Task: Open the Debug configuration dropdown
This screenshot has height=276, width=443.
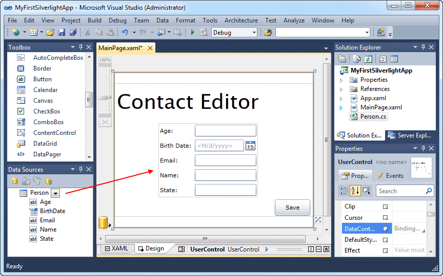Action: click(x=254, y=33)
